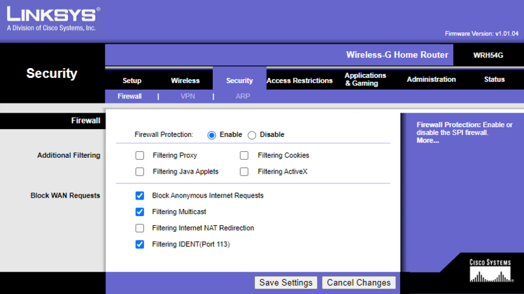This screenshot has width=524, height=294.
Task: Check the Filtering Proxy checkbox
Action: point(140,155)
